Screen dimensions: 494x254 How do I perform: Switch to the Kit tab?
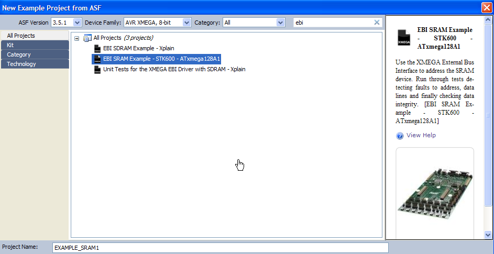coord(35,45)
